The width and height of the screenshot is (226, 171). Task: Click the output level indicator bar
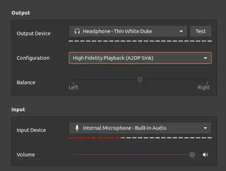coord(140,41)
